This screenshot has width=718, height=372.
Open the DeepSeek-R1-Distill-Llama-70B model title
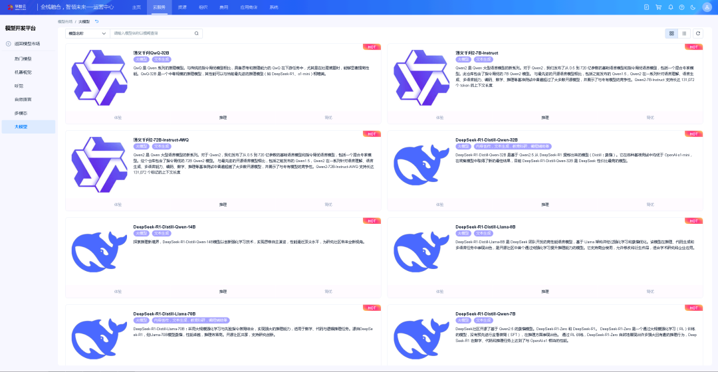164,314
